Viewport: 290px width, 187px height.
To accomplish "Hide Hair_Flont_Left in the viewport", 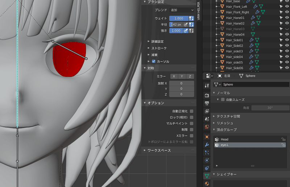I will pyautogui.click(x=287, y=7).
